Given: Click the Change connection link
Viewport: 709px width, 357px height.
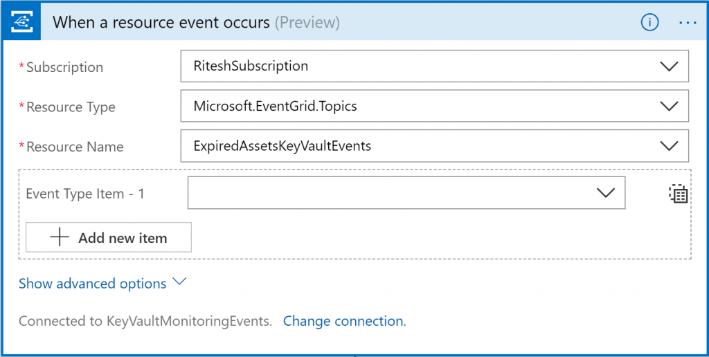Looking at the screenshot, I should pyautogui.click(x=343, y=321).
